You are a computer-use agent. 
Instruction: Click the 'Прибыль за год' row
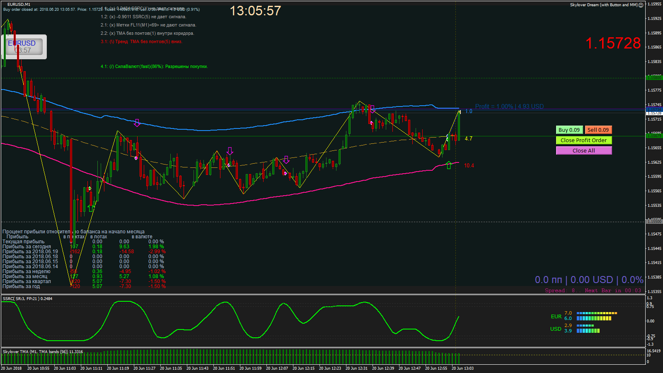pyautogui.click(x=84, y=286)
